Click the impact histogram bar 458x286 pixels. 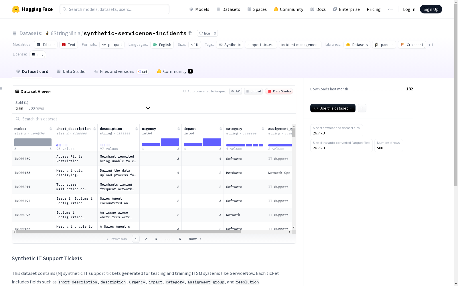(x=203, y=142)
